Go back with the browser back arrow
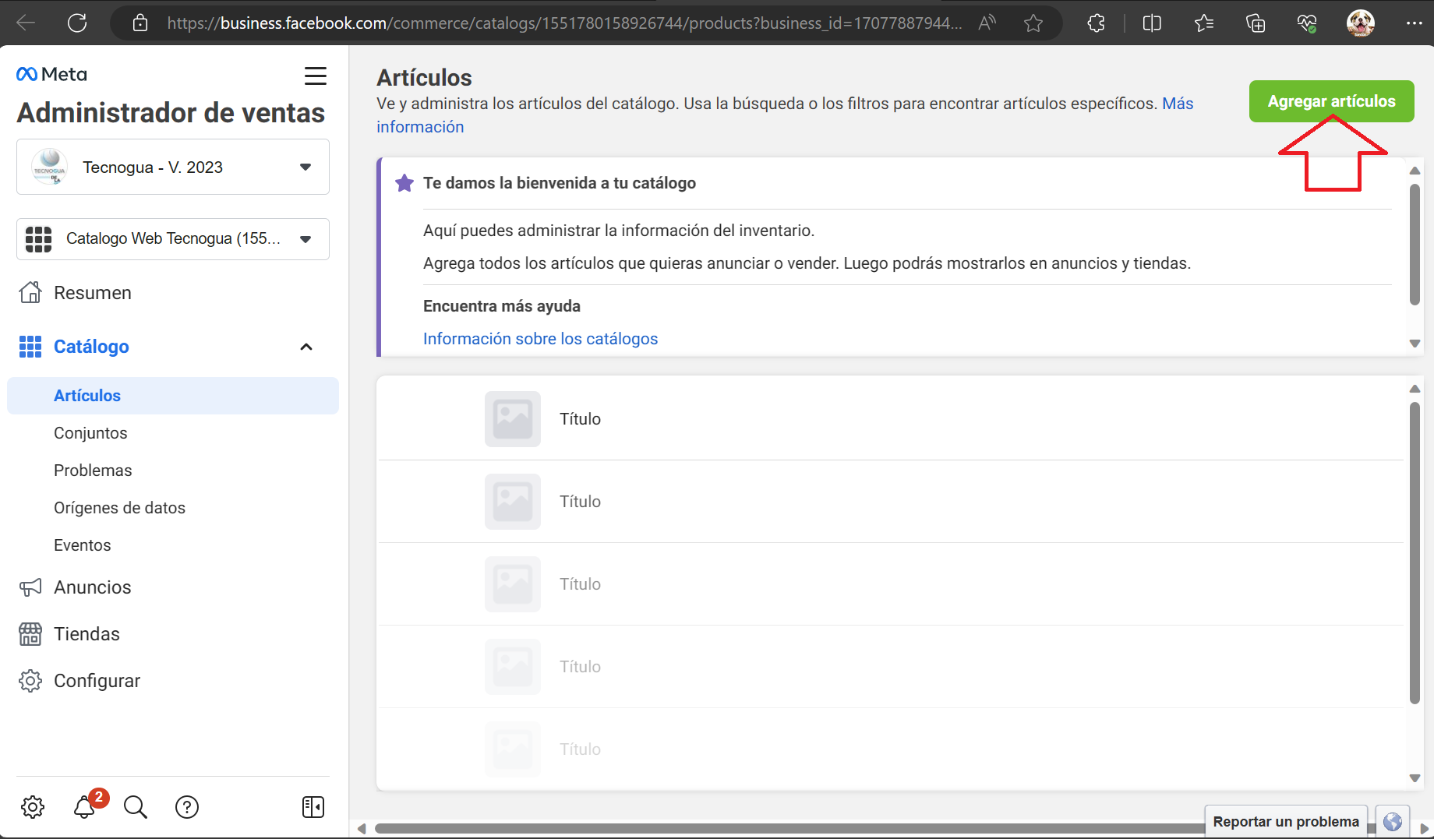The width and height of the screenshot is (1434, 839). [x=26, y=23]
